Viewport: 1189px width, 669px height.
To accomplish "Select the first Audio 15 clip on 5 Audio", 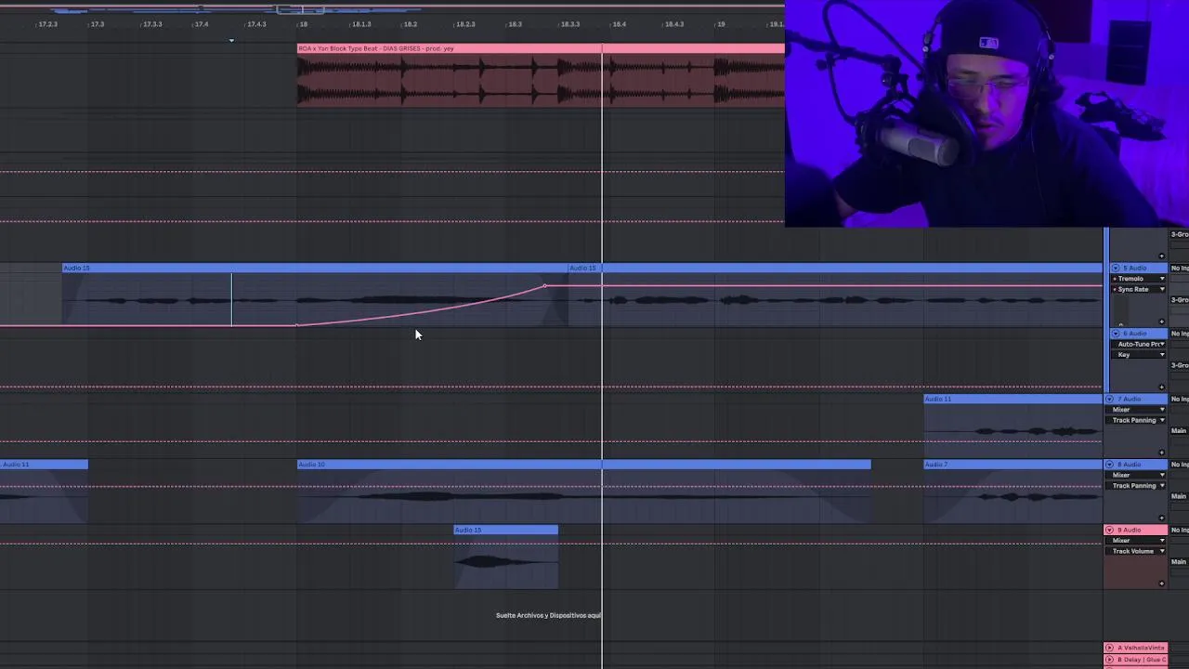I will point(315,268).
